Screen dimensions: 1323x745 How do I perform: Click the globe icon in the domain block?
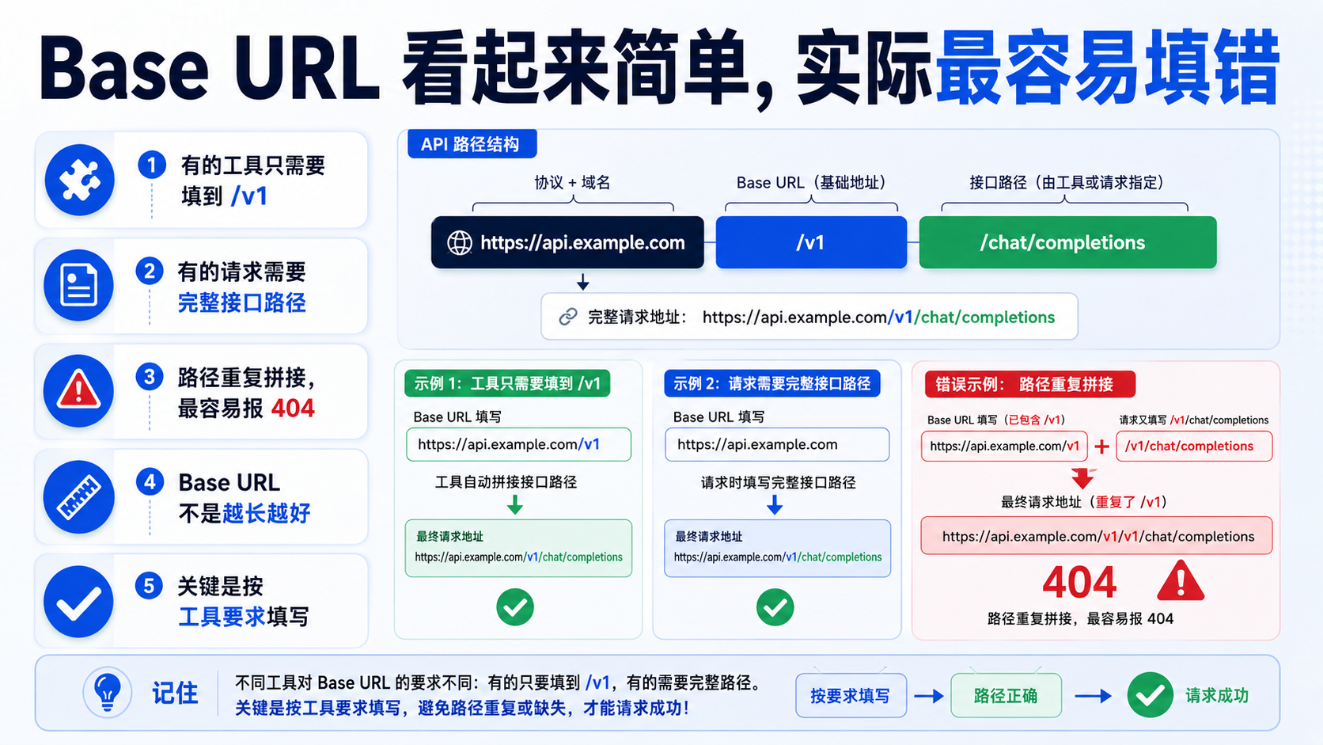point(460,243)
